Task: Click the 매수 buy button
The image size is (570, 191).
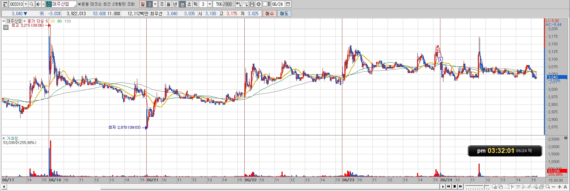Action: [x=270, y=13]
